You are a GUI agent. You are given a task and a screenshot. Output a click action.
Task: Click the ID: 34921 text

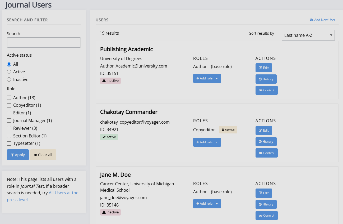pos(109,129)
